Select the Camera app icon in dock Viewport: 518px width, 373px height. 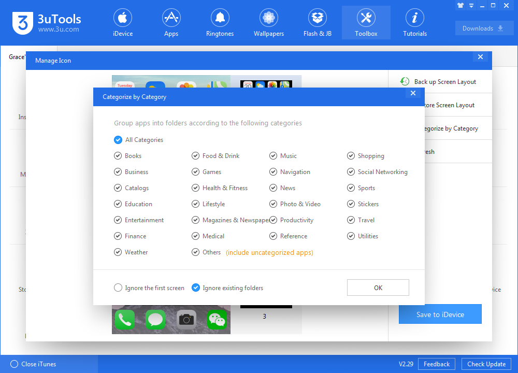186,320
